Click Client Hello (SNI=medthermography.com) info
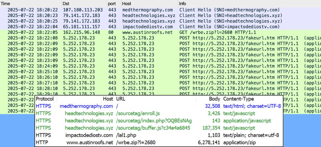The image size is (321, 147). click(x=230, y=10)
